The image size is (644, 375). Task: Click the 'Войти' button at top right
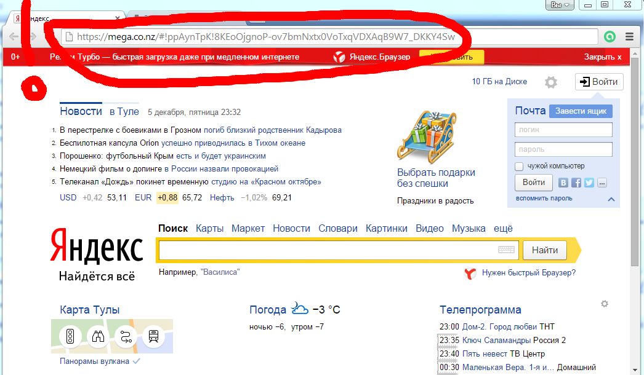599,82
